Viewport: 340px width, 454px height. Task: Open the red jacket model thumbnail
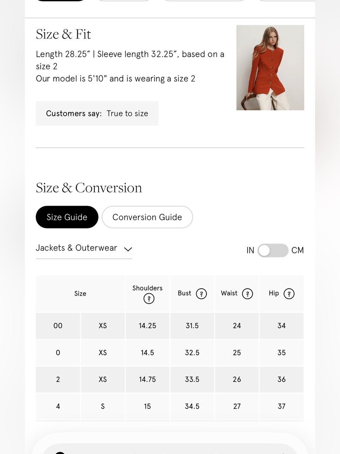pyautogui.click(x=270, y=67)
